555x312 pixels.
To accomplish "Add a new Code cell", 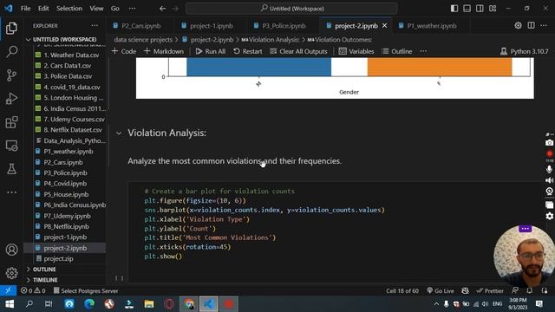I will point(124,51).
